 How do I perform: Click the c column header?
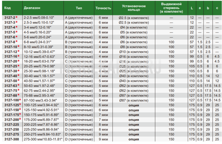(x=217, y=8)
